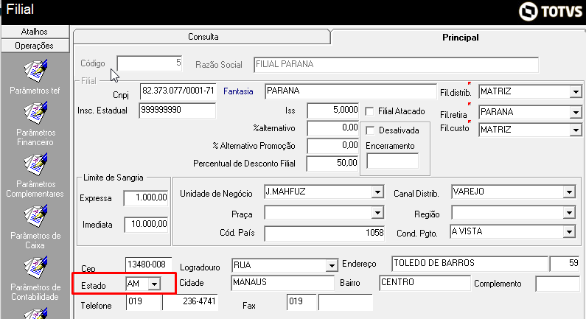Open the Parâmetros tef icon
586x319 pixels.
pos(35,71)
